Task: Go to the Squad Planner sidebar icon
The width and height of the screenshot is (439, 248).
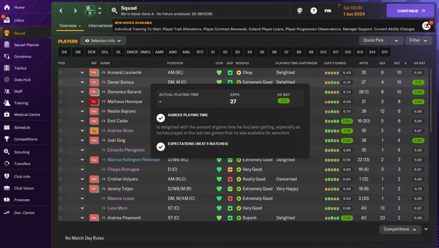Action: coord(7,45)
